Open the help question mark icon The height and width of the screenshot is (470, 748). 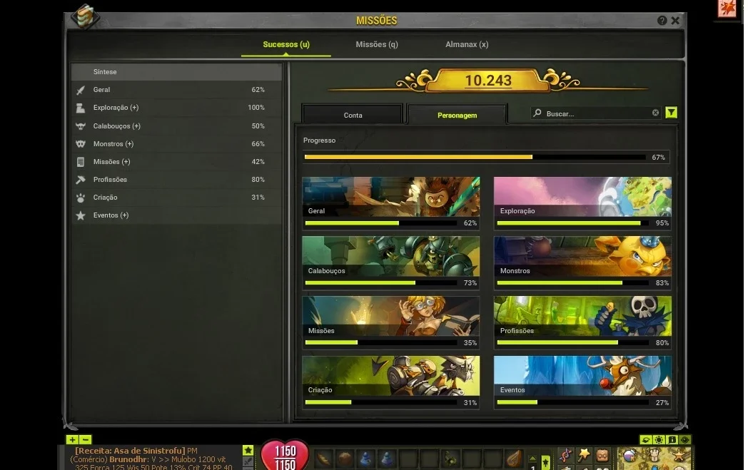tap(662, 20)
